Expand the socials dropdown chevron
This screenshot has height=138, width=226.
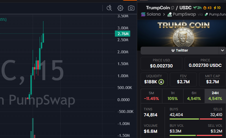click(x=223, y=50)
